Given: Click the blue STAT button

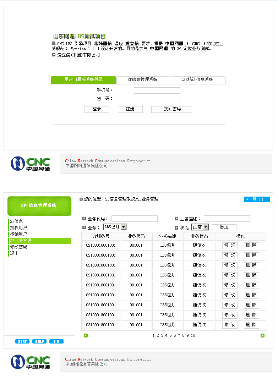Looking at the screenshot, I should [x=22, y=341].
